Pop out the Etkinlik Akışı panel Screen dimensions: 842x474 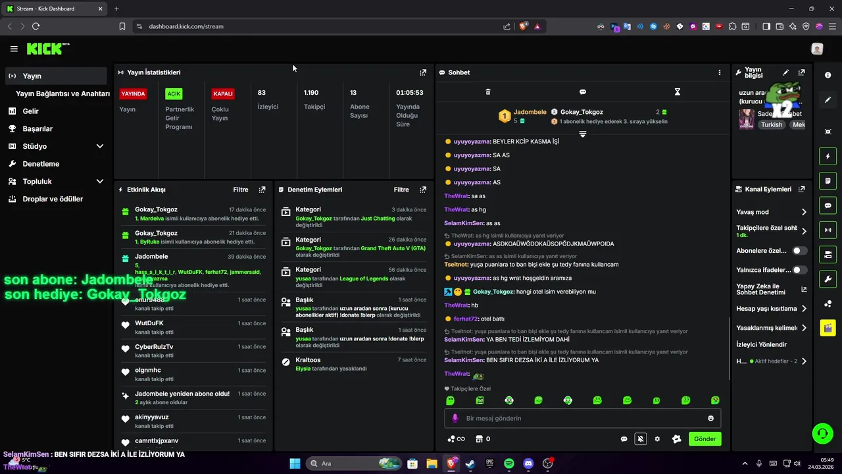coord(262,190)
